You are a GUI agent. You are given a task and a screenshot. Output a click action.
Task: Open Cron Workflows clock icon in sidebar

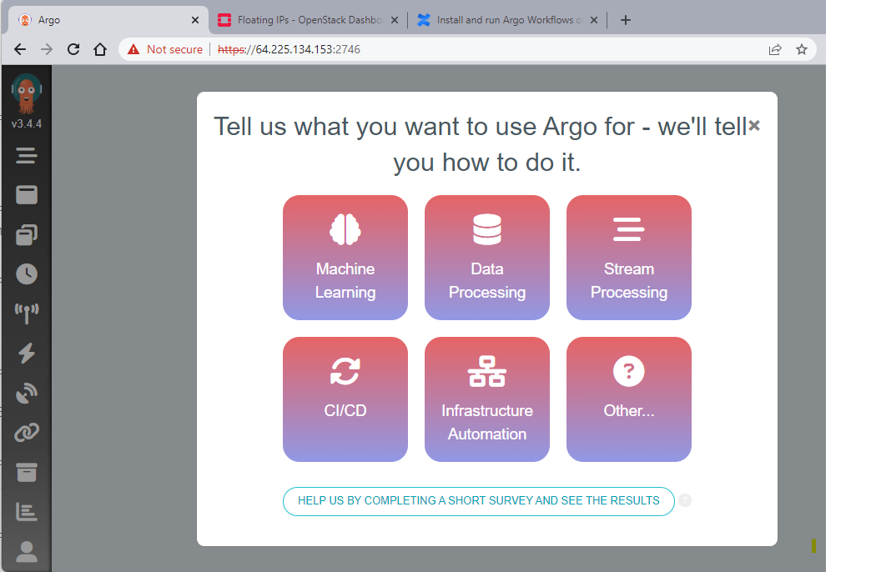27,274
